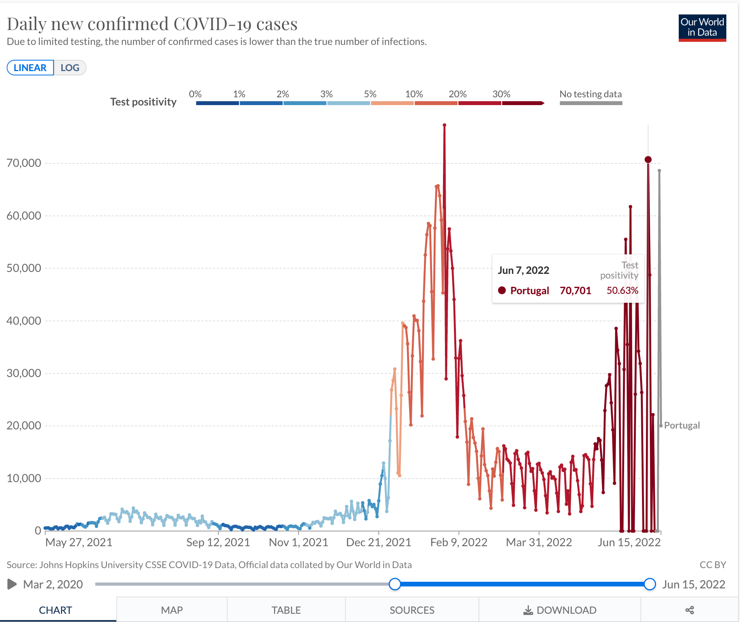
Task: Select the CHART tab
Action: click(55, 610)
